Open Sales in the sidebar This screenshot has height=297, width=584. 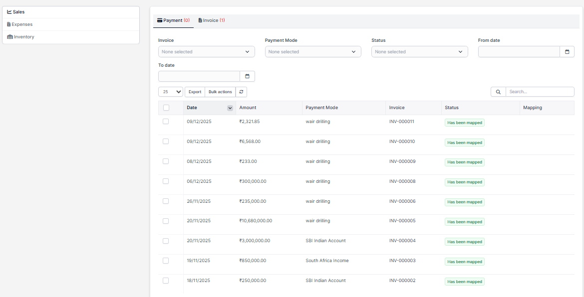pos(18,12)
